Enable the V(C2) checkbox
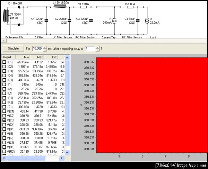 coord(5,116)
